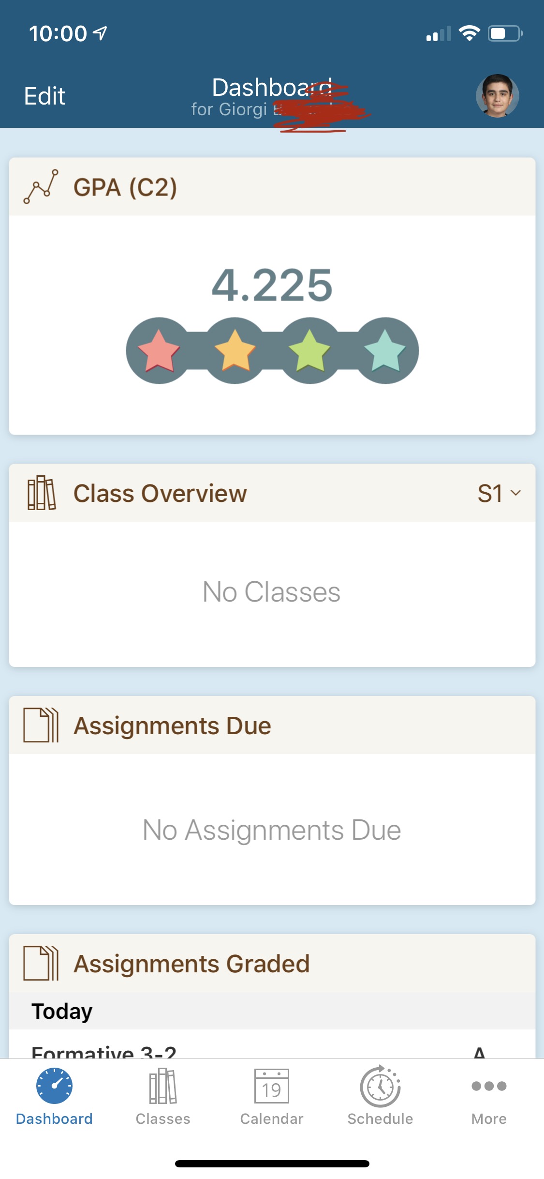544x1179 pixels.
Task: Tap the Class Overview books icon
Action: [x=42, y=493]
